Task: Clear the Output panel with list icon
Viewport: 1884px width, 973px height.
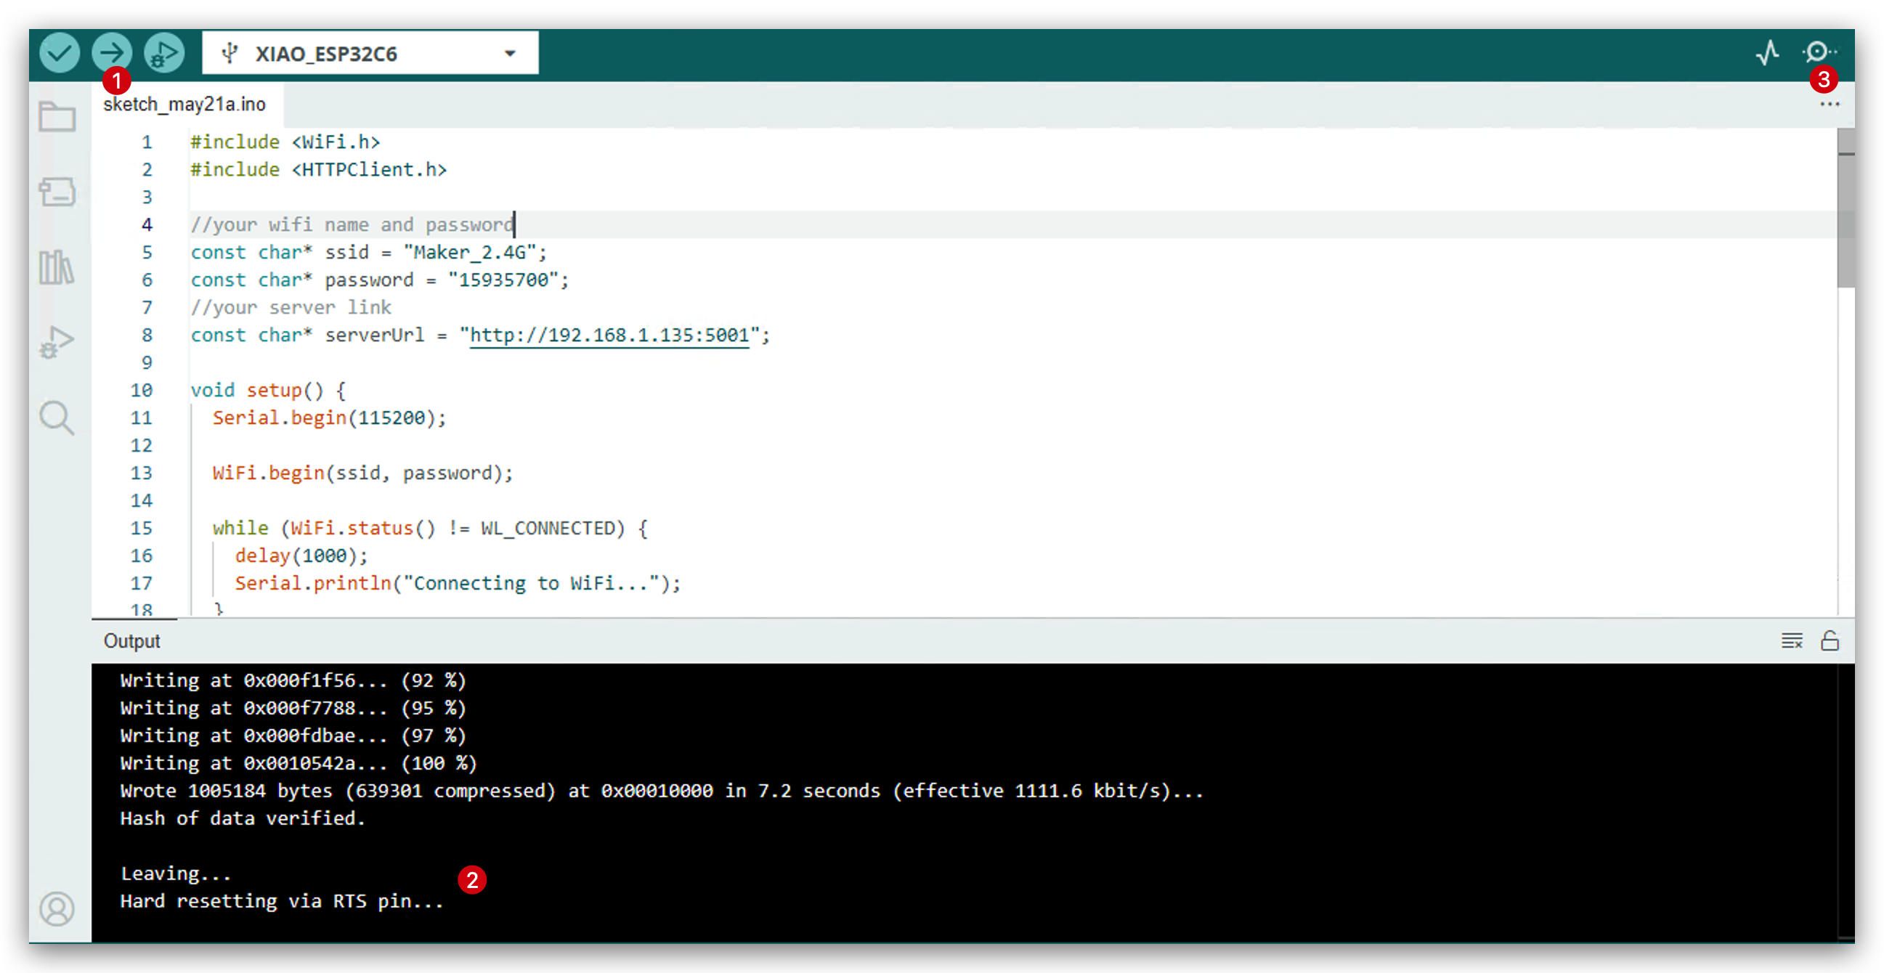Action: (1792, 641)
